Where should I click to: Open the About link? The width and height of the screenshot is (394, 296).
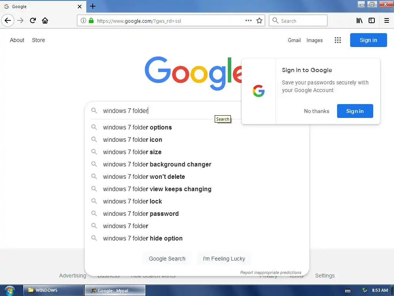pyautogui.click(x=17, y=40)
